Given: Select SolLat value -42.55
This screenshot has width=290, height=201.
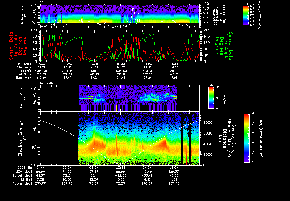Looking at the screenshot, I should (121, 175).
